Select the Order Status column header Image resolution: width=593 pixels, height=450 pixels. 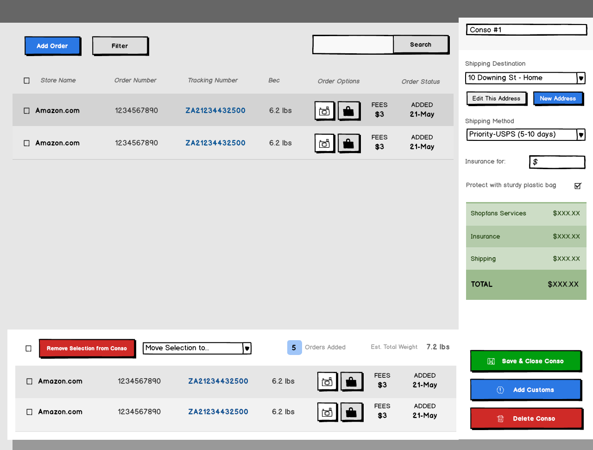pyautogui.click(x=420, y=82)
